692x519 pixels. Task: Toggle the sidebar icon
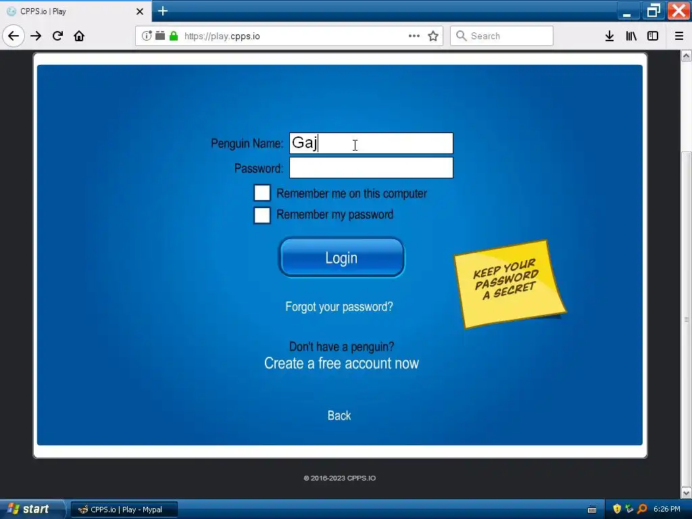(653, 36)
